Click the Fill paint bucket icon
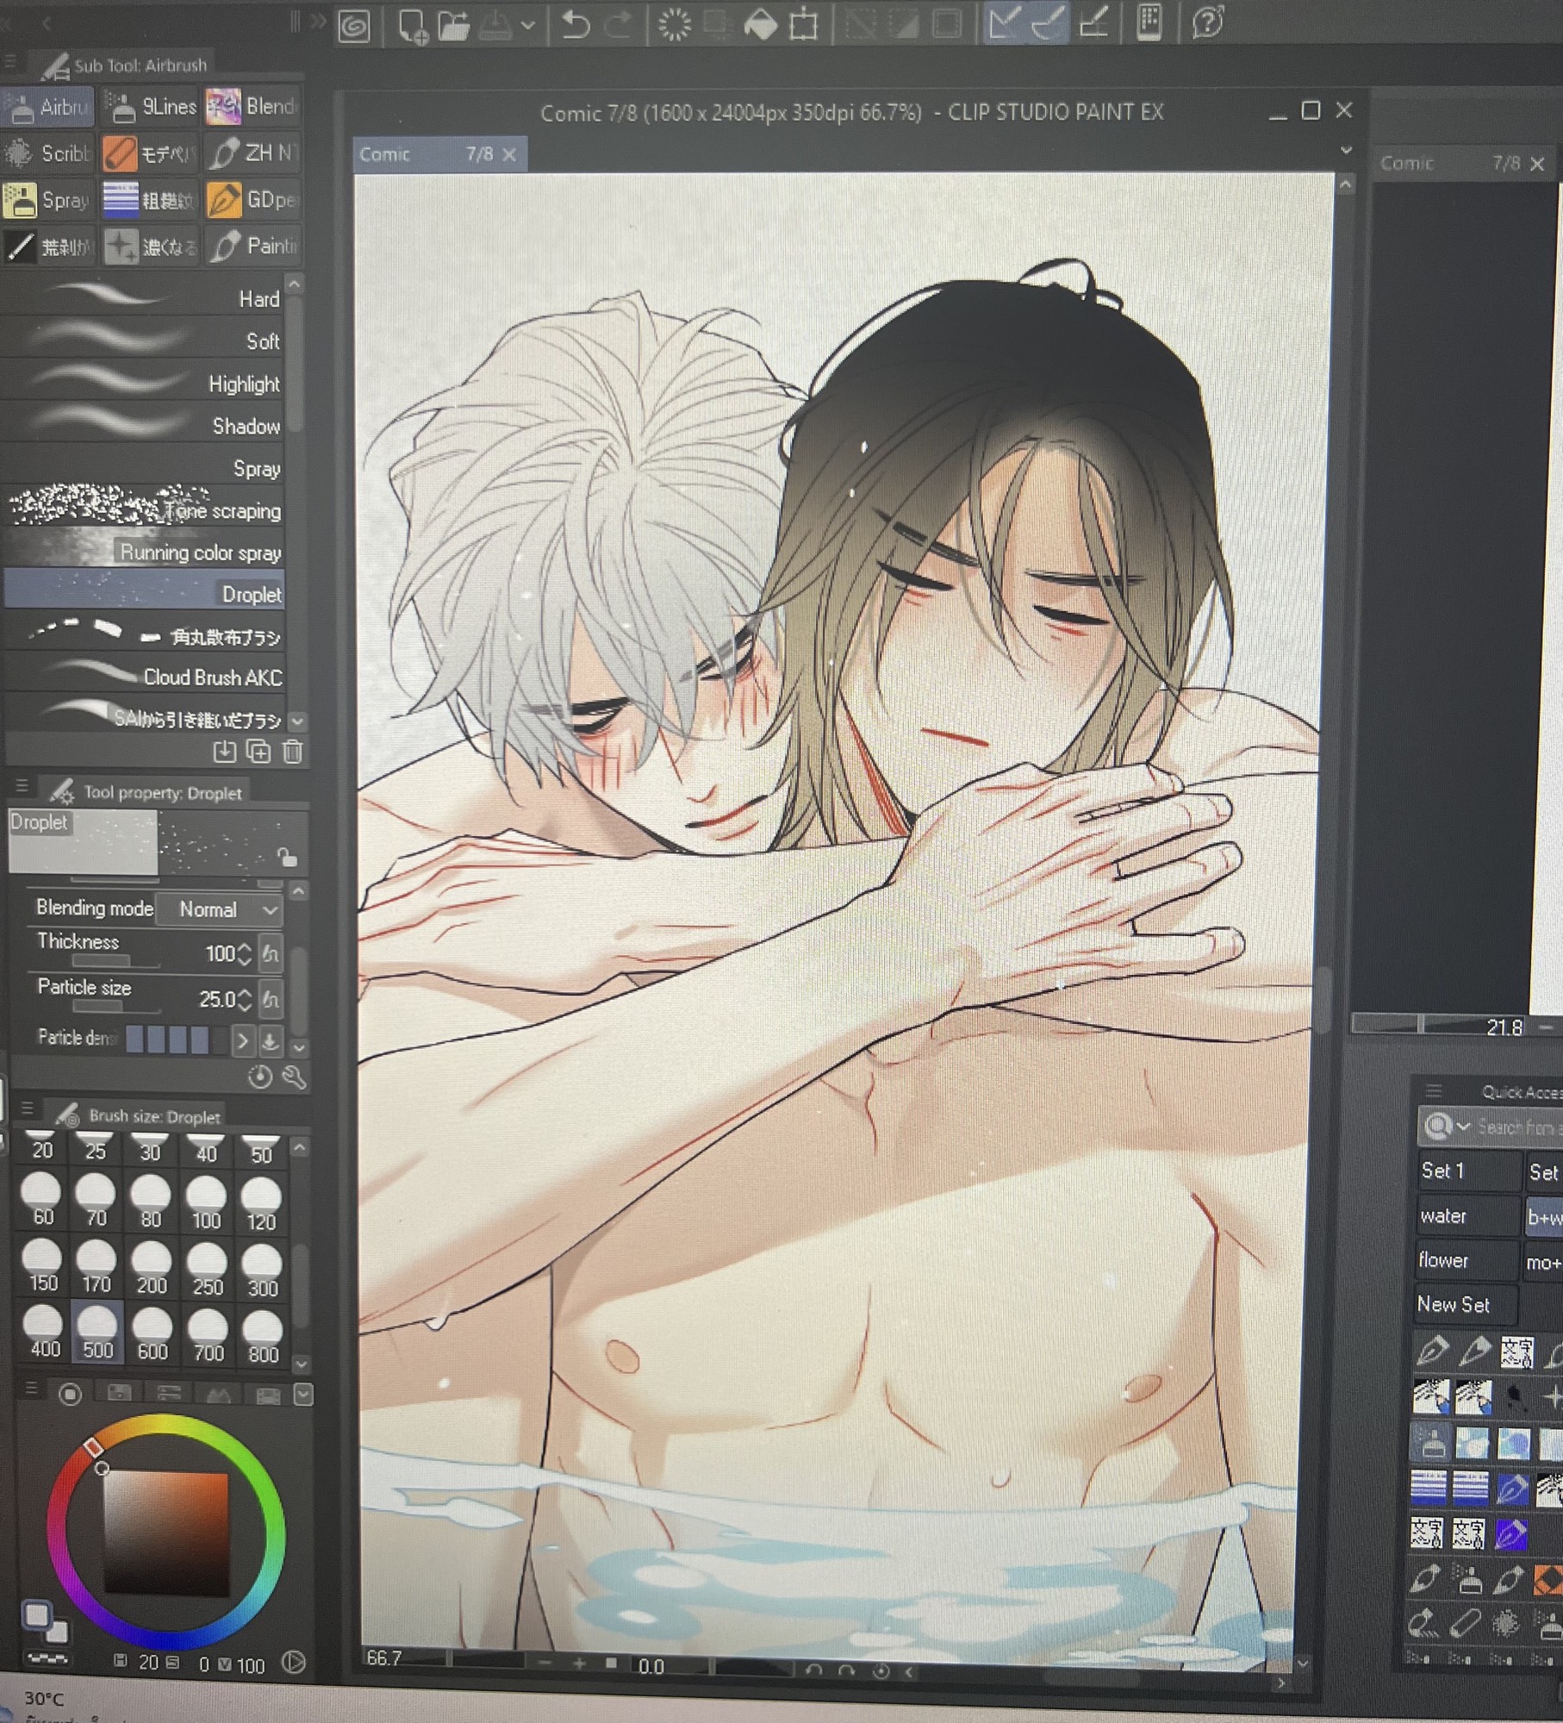1563x1723 pixels. point(760,25)
